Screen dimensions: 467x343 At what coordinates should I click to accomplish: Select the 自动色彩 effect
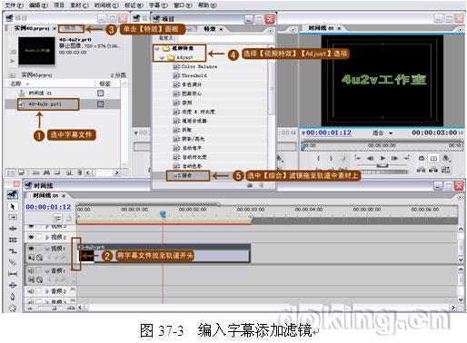192,166
